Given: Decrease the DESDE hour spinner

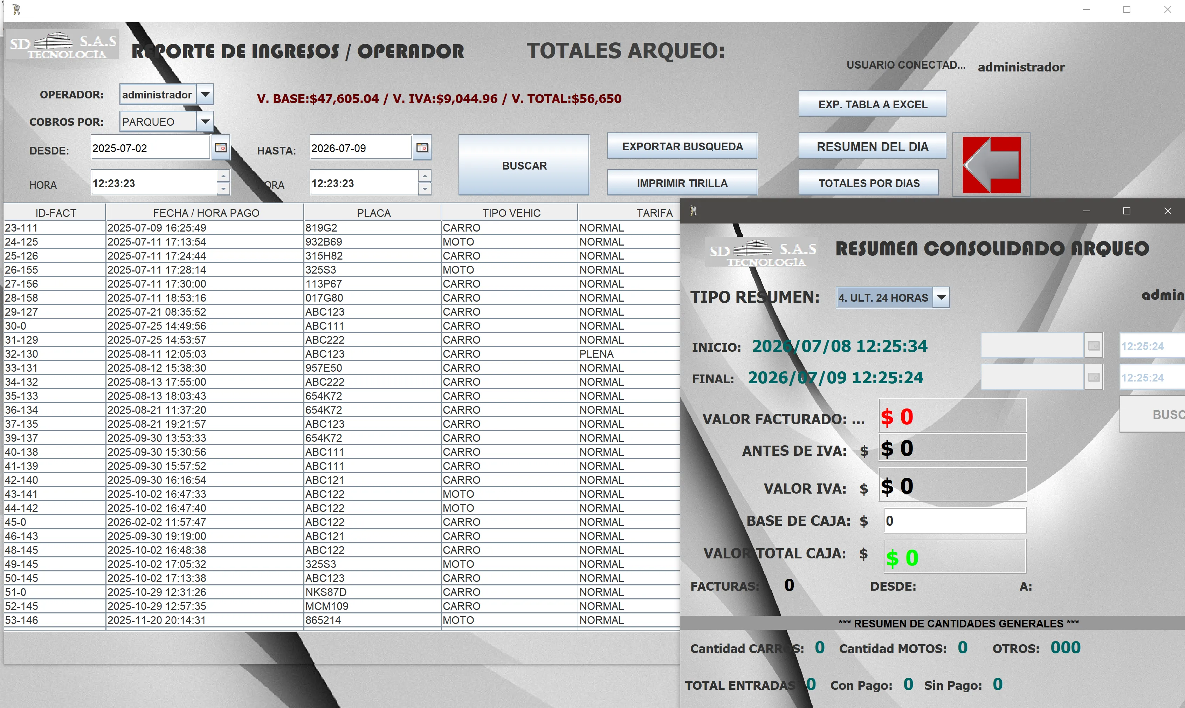Looking at the screenshot, I should [x=223, y=189].
